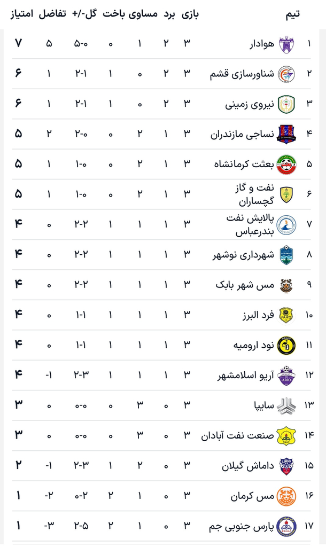Click the yellow نفت و گاز گچساران badge

286,194
